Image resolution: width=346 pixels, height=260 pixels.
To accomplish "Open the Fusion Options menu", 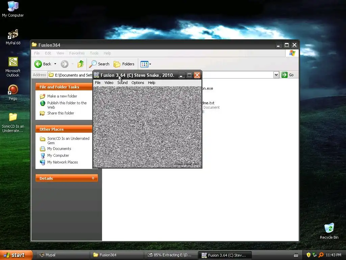I will (138, 83).
